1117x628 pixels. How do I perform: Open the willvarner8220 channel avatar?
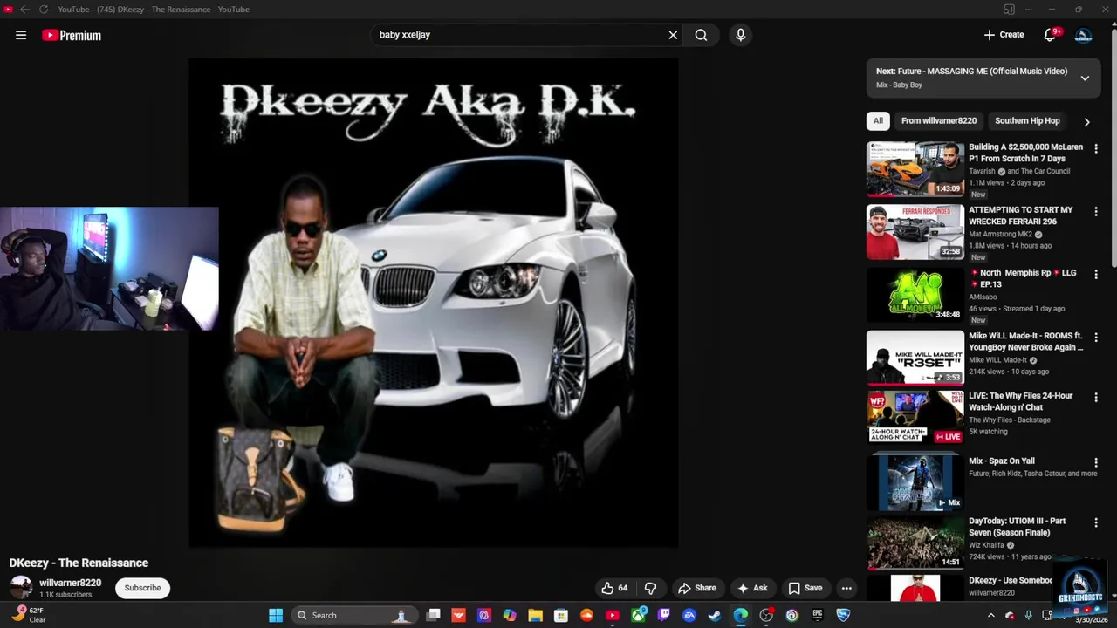(21, 588)
